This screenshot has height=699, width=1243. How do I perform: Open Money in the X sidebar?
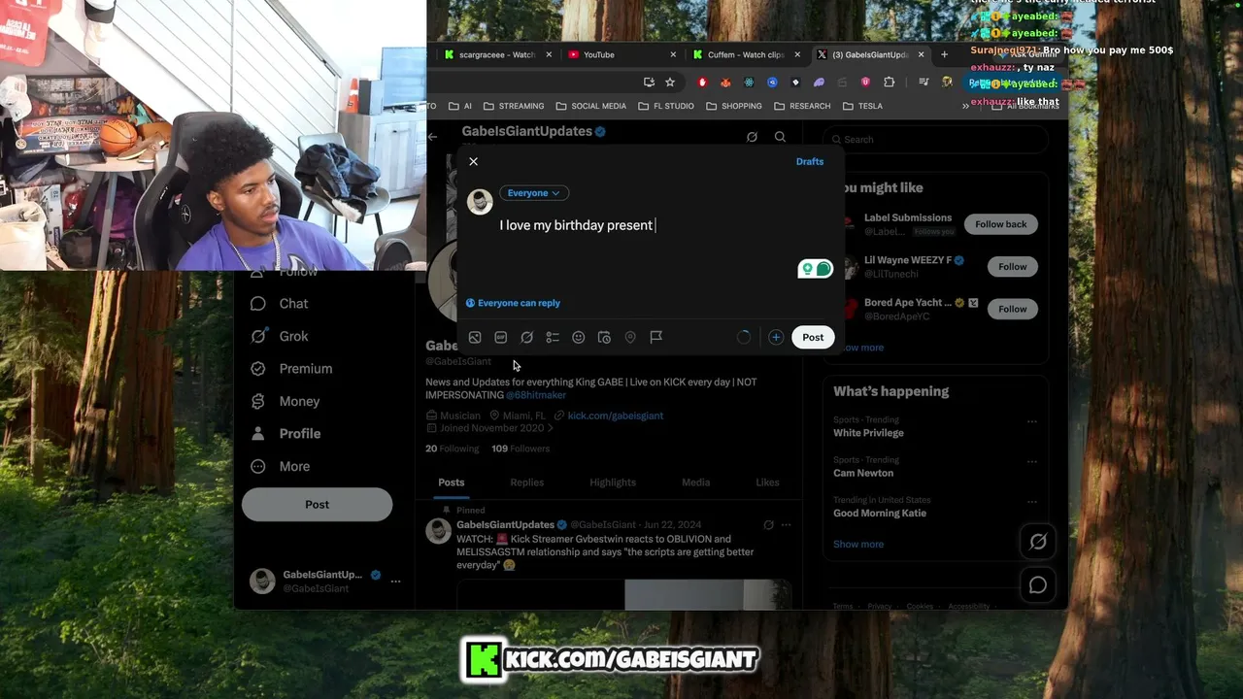click(285, 401)
